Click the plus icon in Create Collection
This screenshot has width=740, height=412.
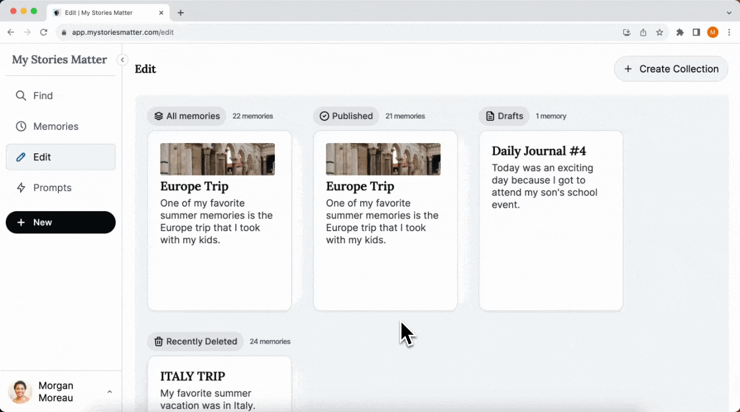point(628,69)
